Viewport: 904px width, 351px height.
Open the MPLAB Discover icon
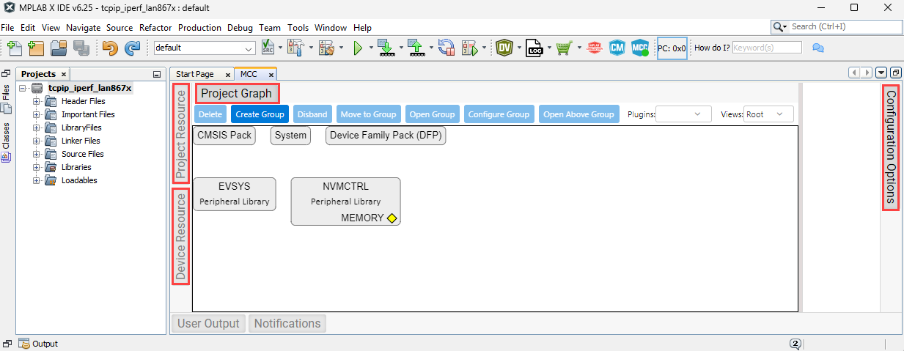pos(595,48)
